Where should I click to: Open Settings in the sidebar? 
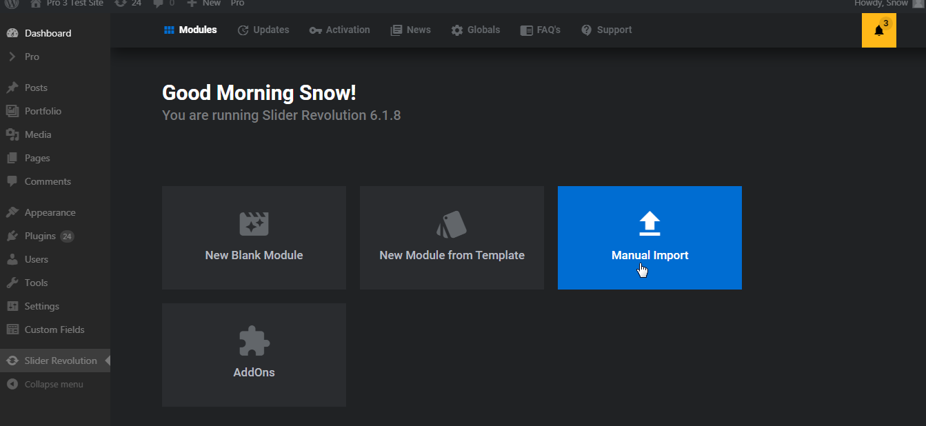55,306
